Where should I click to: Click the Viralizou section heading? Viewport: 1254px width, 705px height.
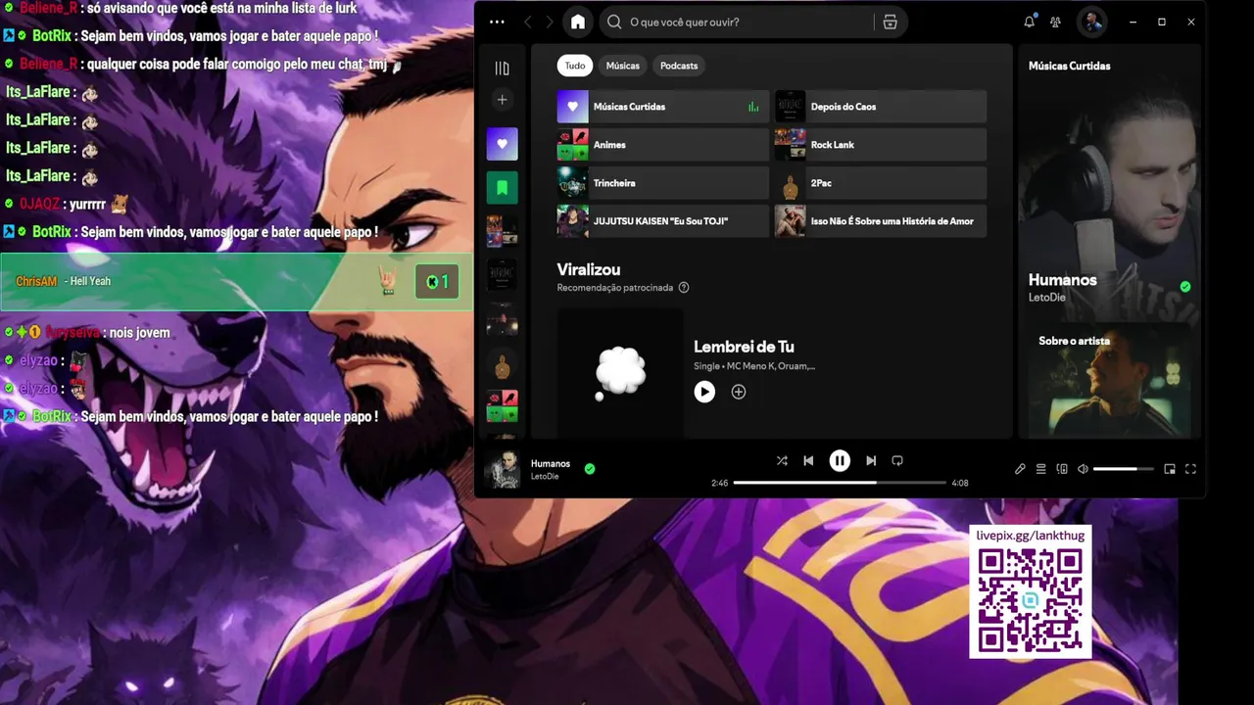589,269
